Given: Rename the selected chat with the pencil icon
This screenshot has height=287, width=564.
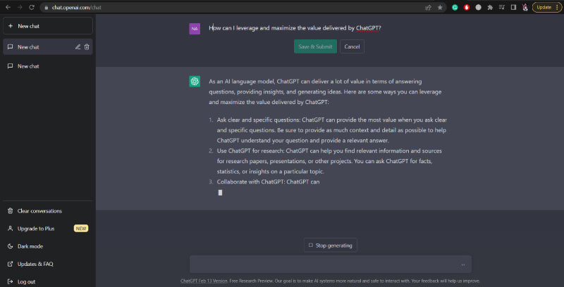Looking at the screenshot, I should 78,47.
